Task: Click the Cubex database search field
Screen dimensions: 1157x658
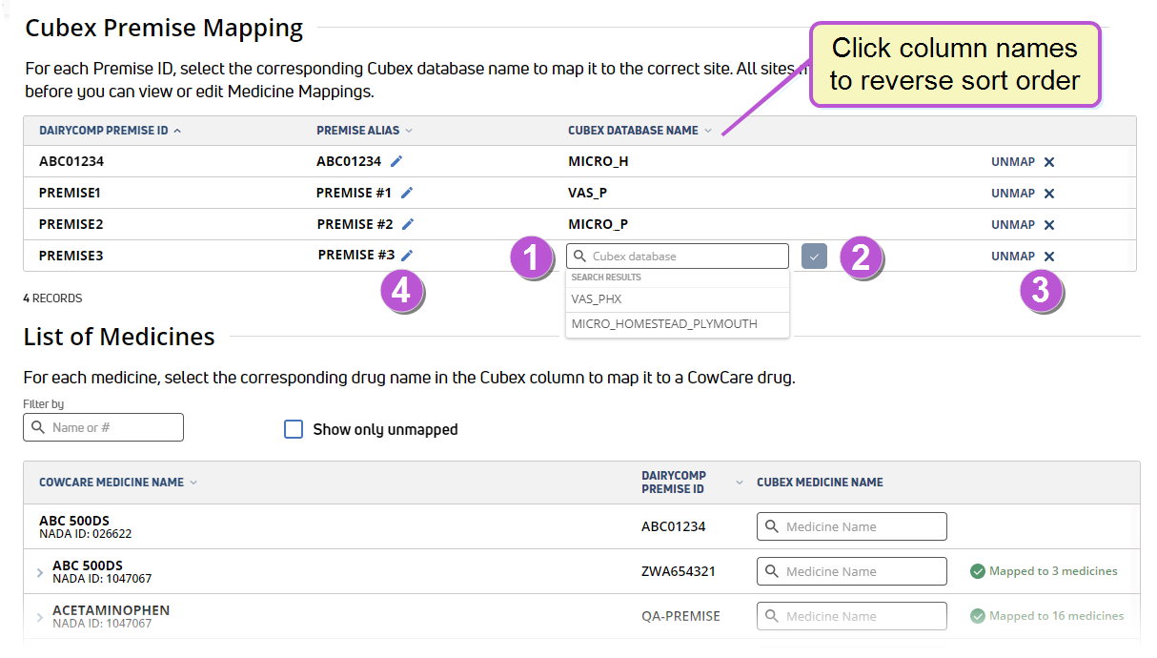Action: tap(678, 257)
